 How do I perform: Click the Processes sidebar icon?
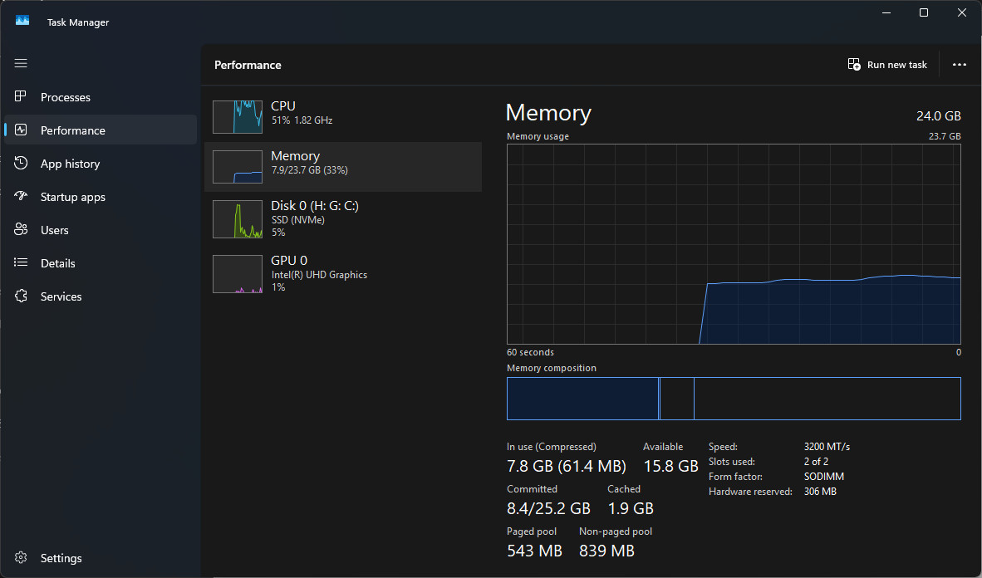pyautogui.click(x=21, y=96)
